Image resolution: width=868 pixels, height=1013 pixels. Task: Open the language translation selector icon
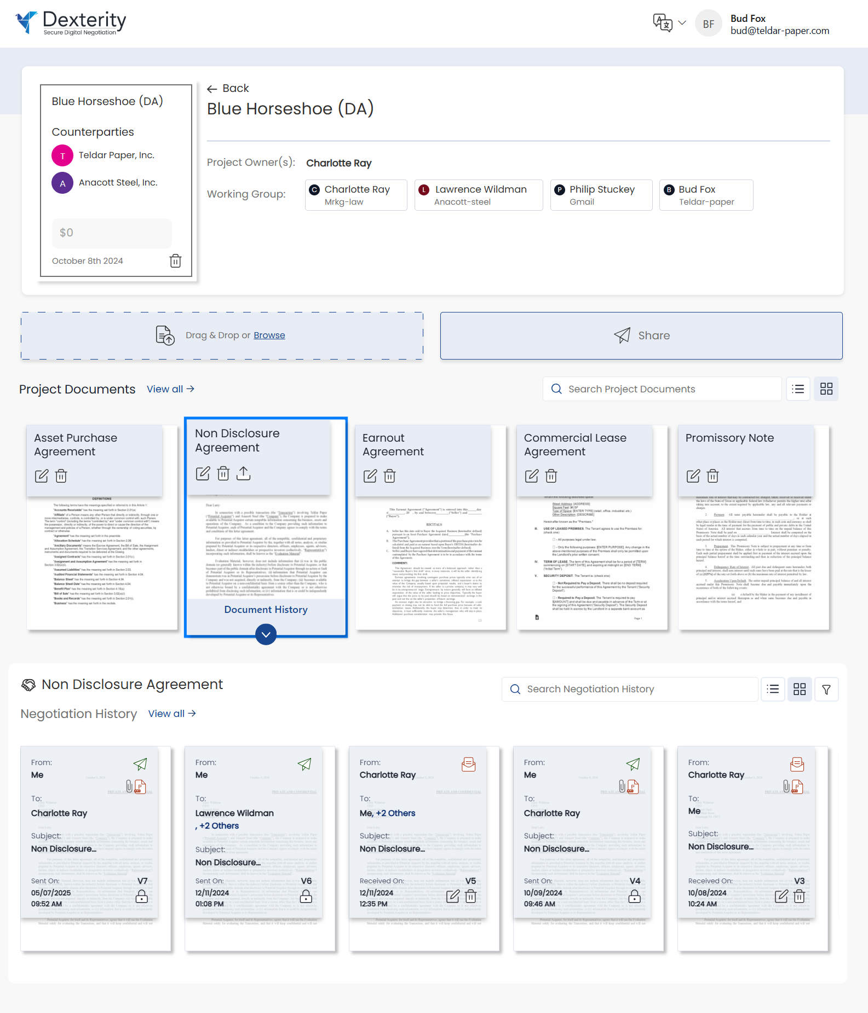[x=663, y=23]
